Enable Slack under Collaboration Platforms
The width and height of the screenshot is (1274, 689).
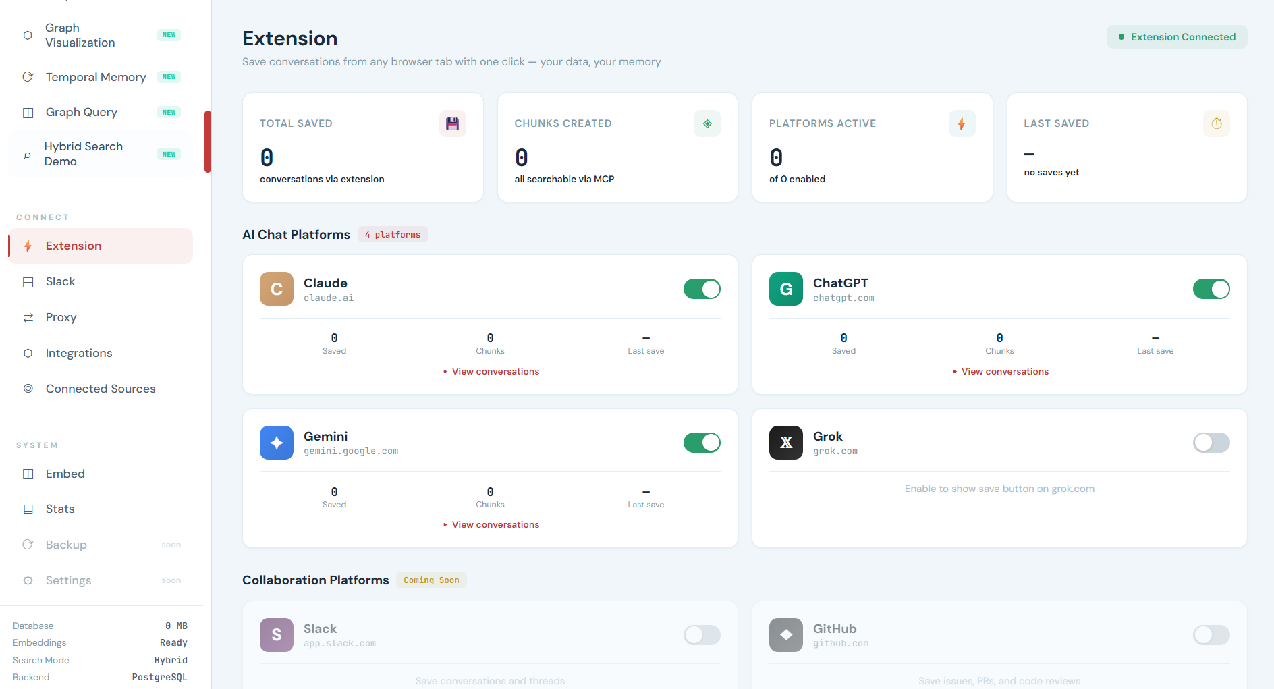tap(702, 635)
